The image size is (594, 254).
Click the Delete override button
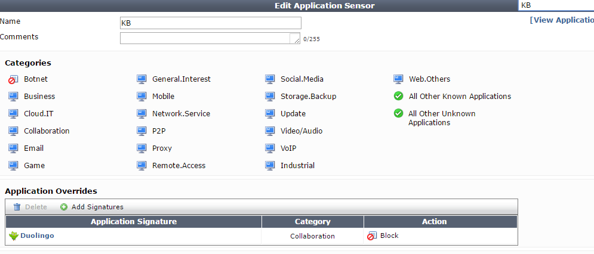(30, 207)
